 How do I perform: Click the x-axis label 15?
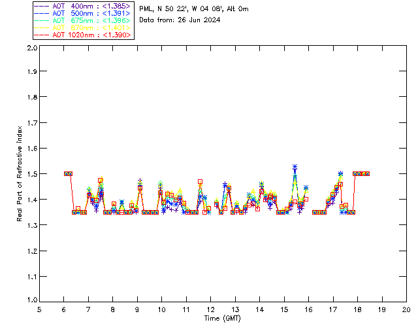tap(284, 309)
